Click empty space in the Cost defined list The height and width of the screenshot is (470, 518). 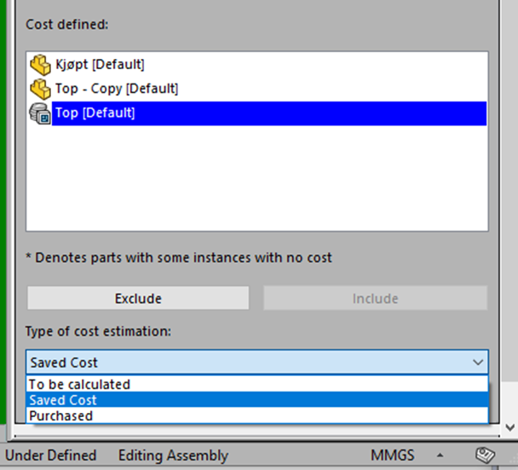coord(257,178)
